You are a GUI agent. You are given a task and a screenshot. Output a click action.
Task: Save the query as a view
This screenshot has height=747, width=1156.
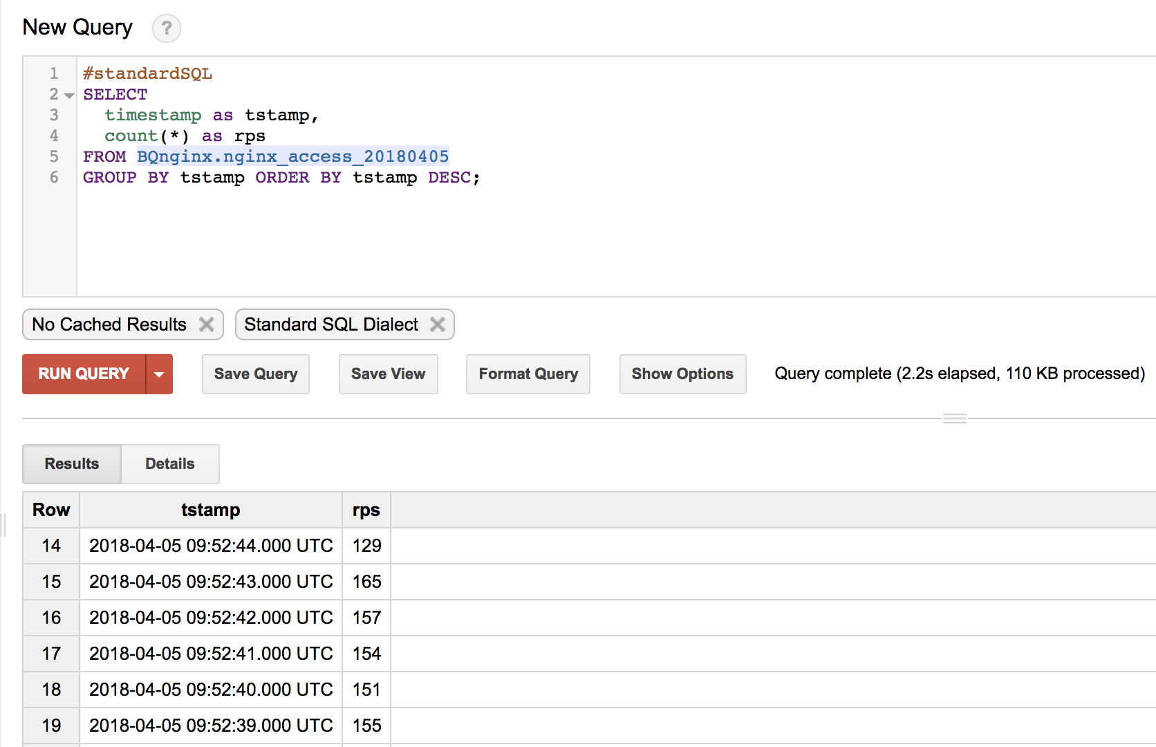click(x=388, y=374)
